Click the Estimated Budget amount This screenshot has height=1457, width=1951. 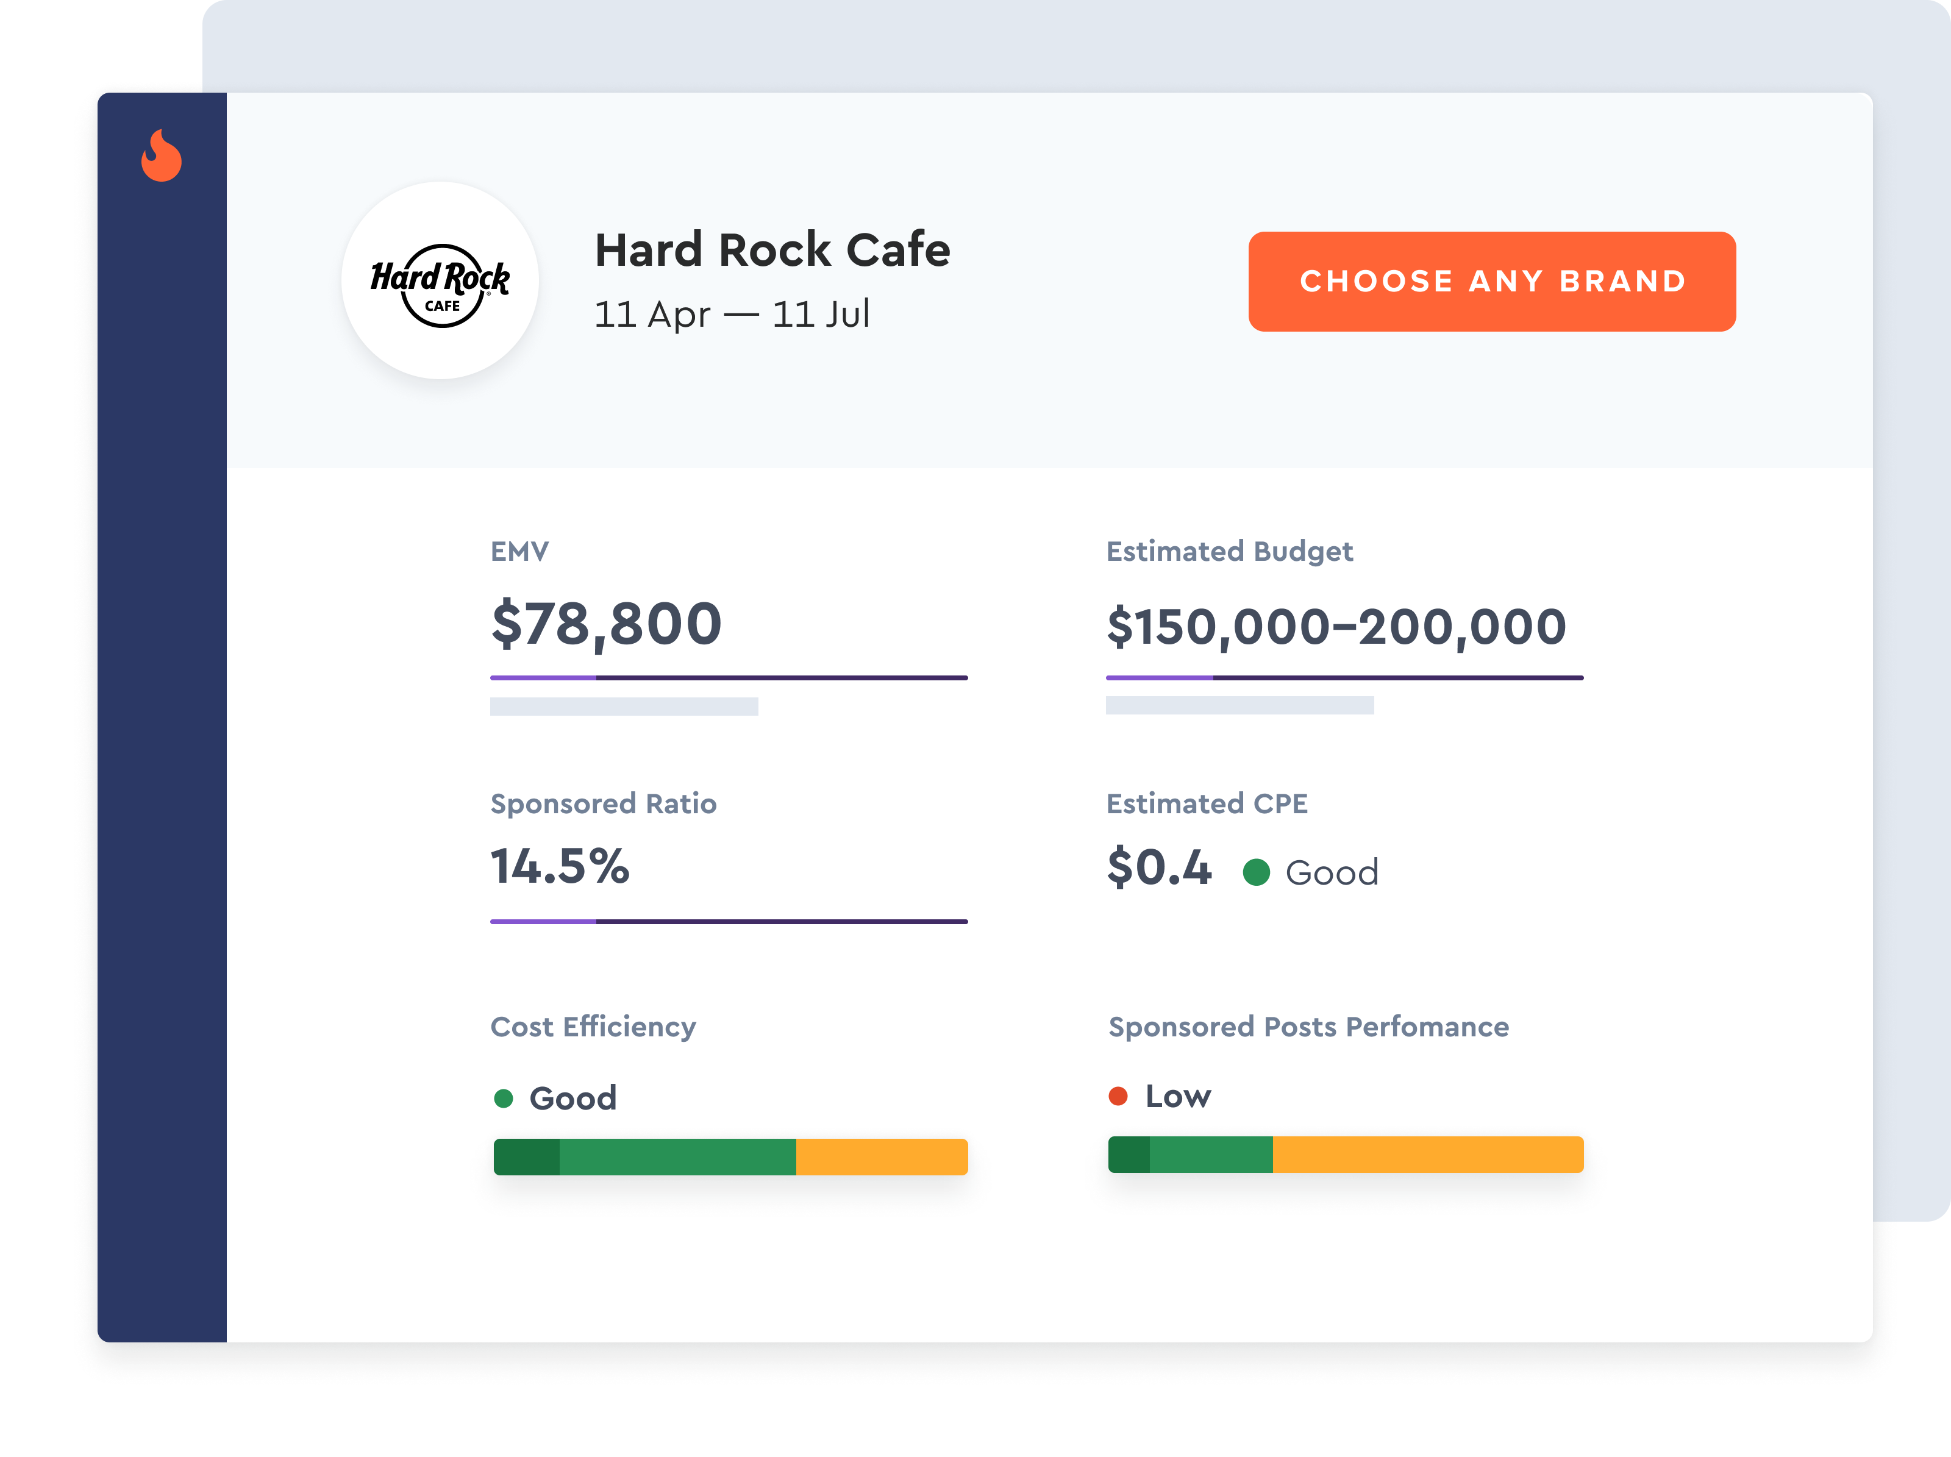click(x=1336, y=626)
